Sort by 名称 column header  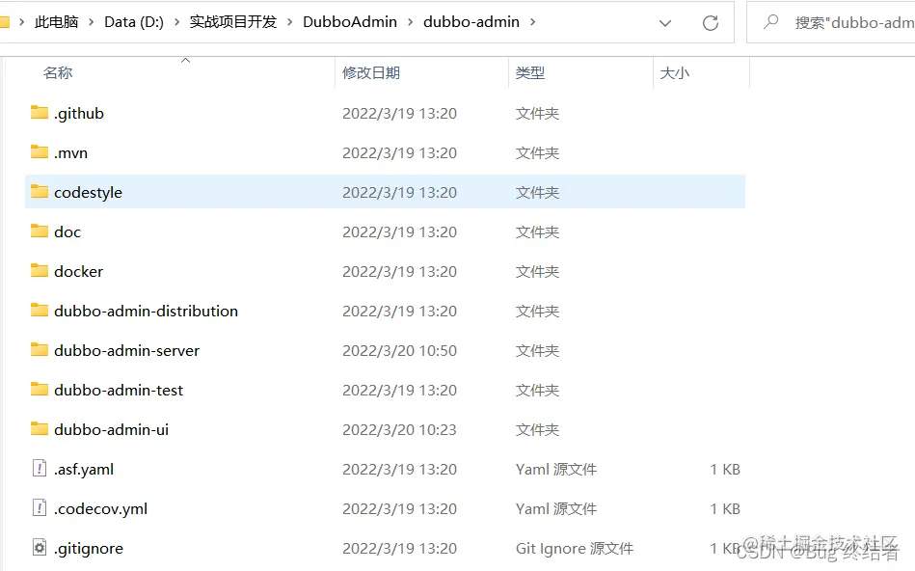point(58,73)
